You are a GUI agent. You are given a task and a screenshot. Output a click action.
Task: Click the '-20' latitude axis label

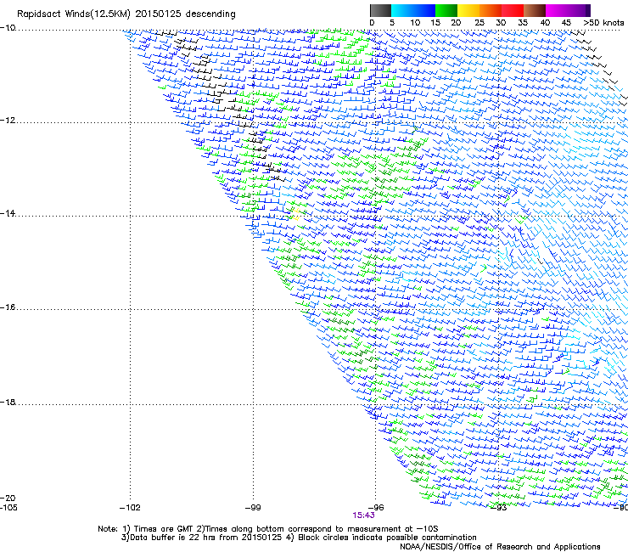(x=8, y=498)
